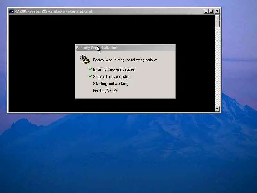Minimize the cmd.exe window

point(206,11)
